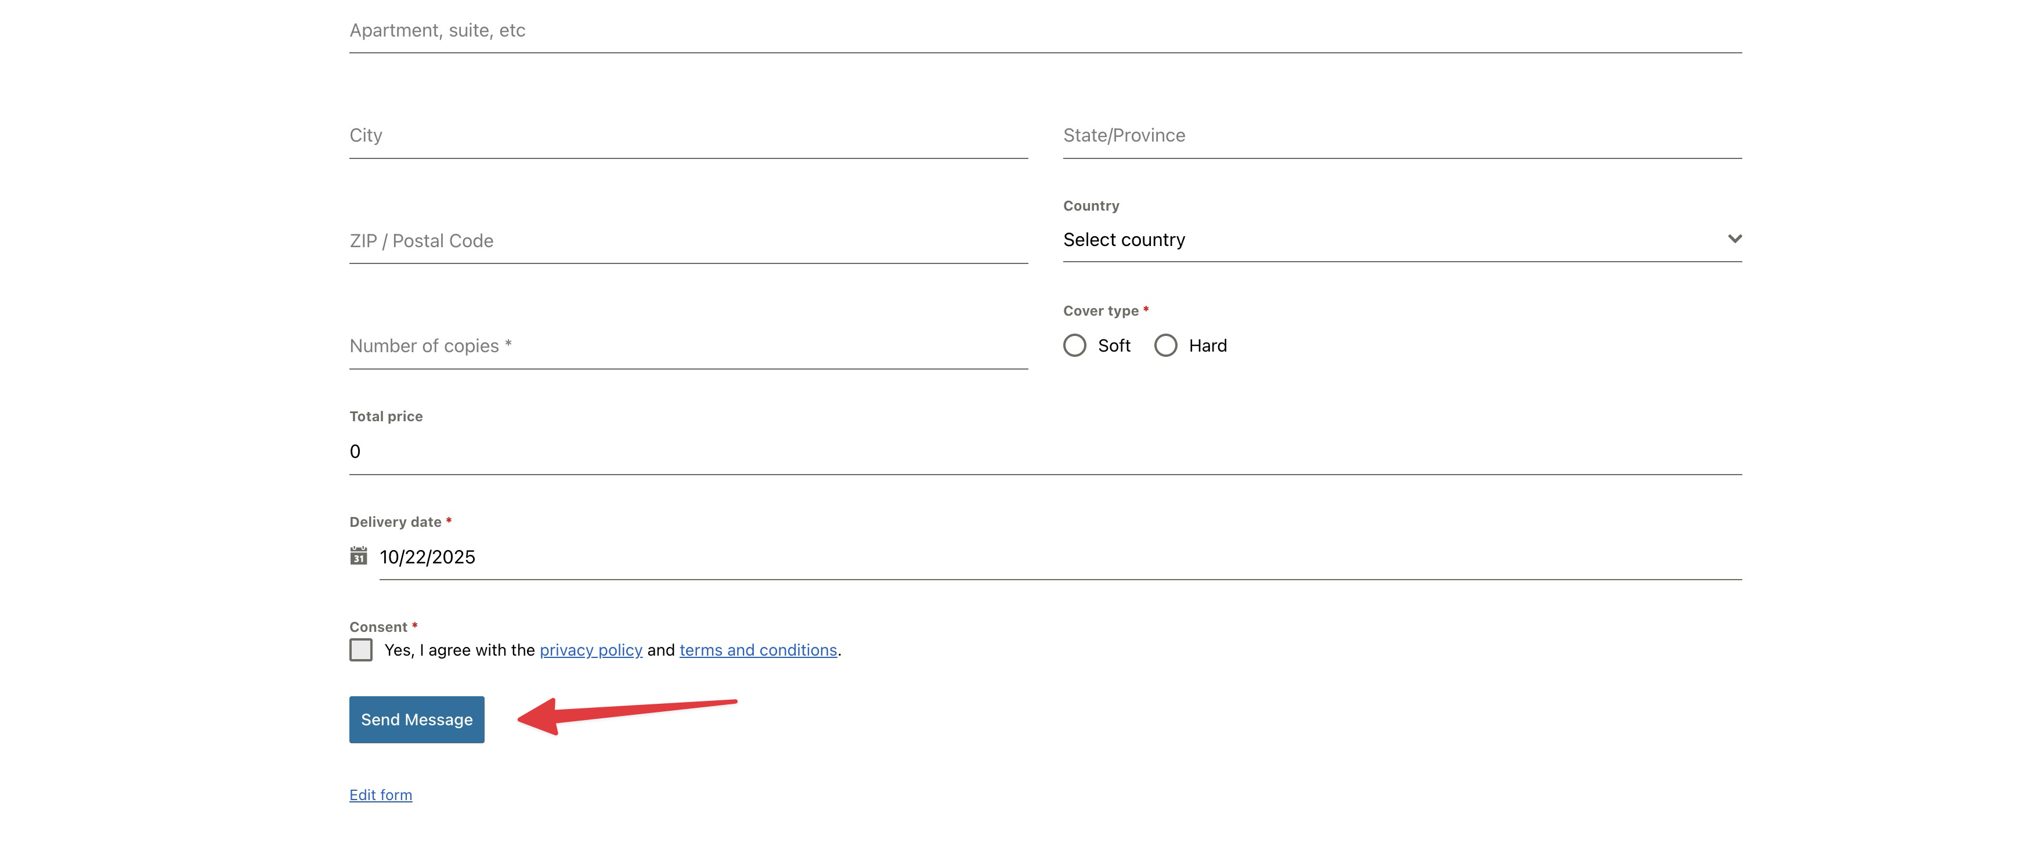The height and width of the screenshot is (868, 2022).
Task: Click the ZIP / Postal Code field
Action: (x=688, y=241)
